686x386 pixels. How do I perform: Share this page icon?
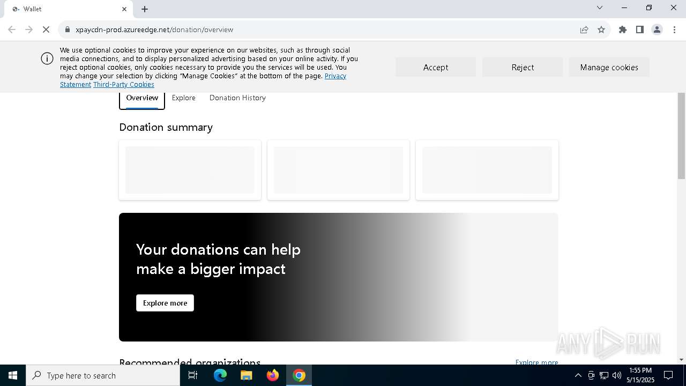(x=584, y=29)
